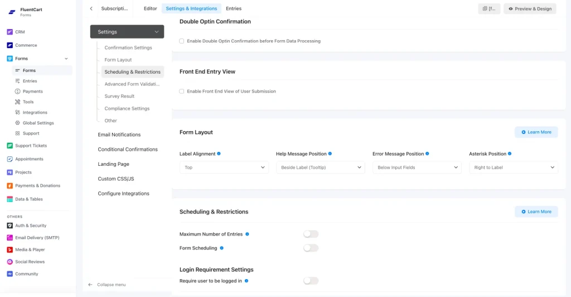
Task: Open Confirmation Settings in settings menu
Action: [128, 48]
